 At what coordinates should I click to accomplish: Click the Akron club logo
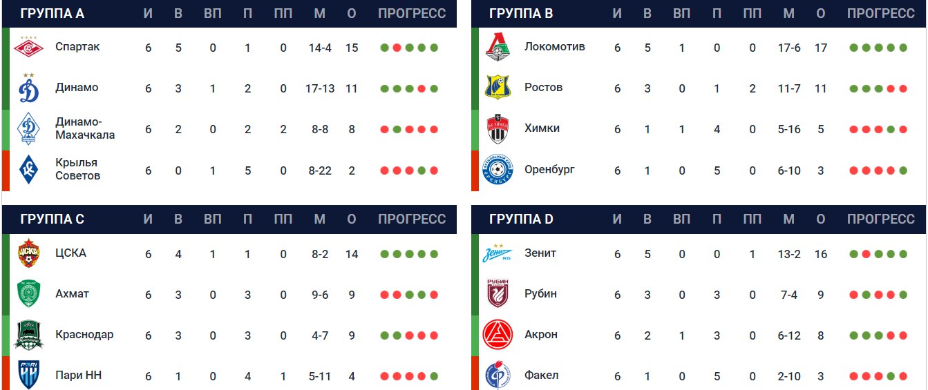[497, 335]
